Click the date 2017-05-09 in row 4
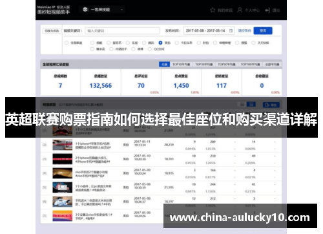 tap(142, 170)
